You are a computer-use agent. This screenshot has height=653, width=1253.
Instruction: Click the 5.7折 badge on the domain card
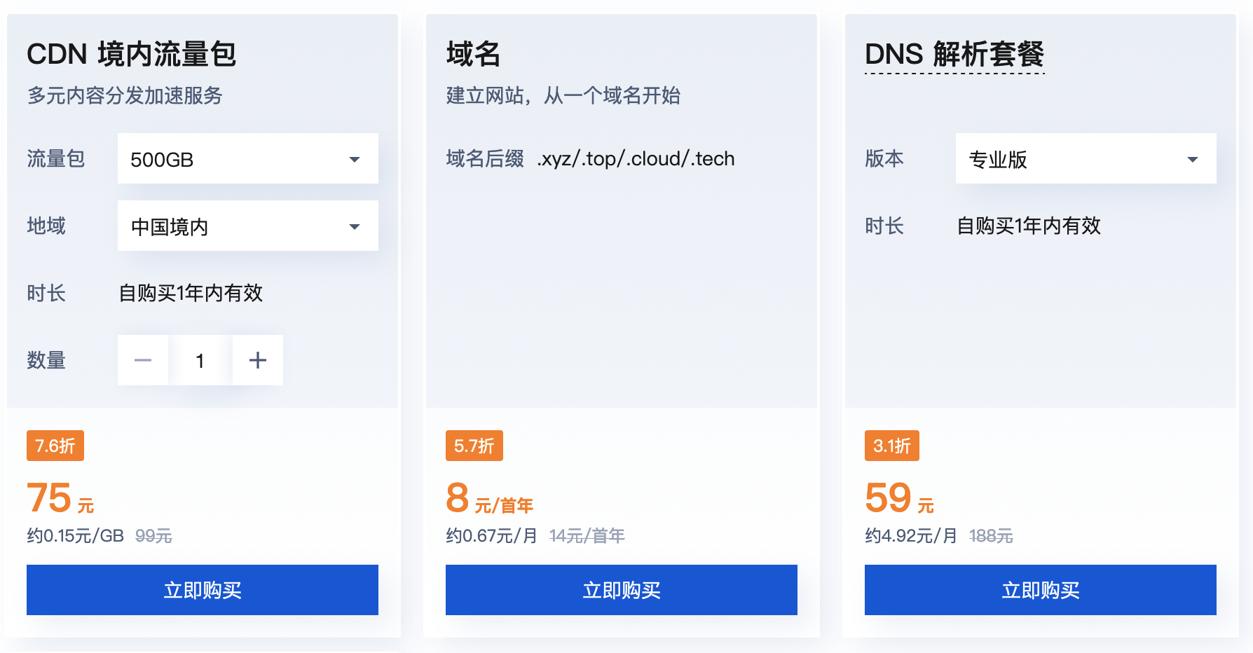coord(474,445)
